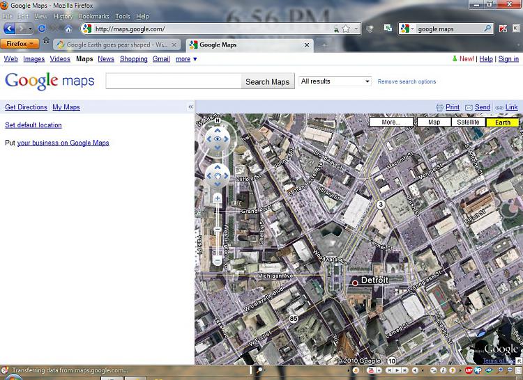
Task: Click the lightning bolt status bar icon
Action: pos(453,370)
